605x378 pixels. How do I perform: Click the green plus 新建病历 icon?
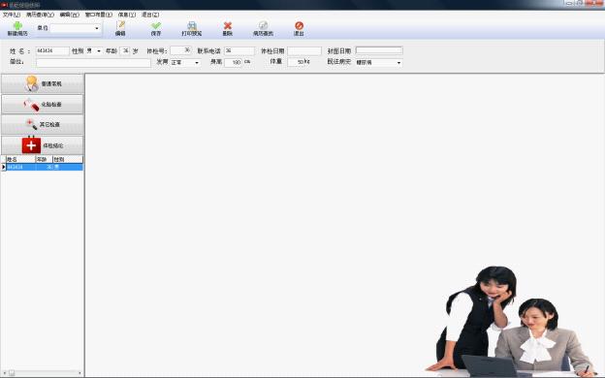pos(17,26)
